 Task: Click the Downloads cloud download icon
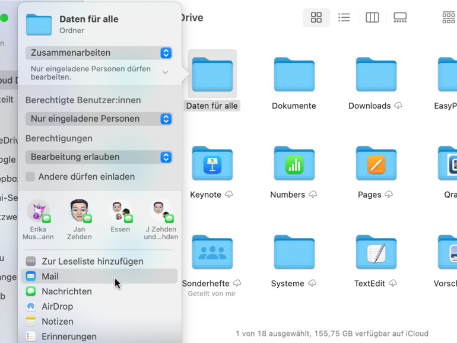(x=398, y=106)
